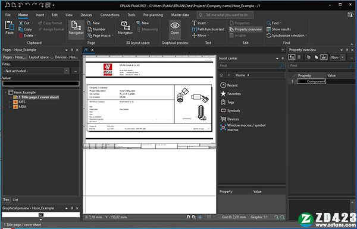Open Property overview panel options dropdown
The image size is (357, 229).
pos(342,50)
